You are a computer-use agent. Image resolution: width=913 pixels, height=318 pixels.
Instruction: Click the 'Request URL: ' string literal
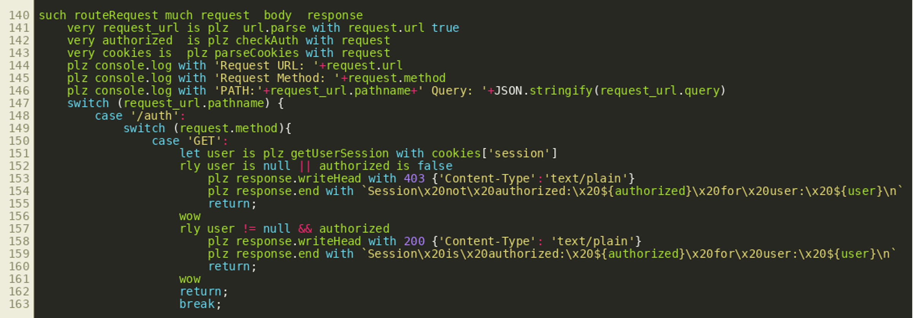coord(267,66)
